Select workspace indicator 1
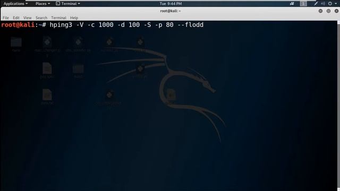Screen dimensions: 340x191 [x=303, y=4]
